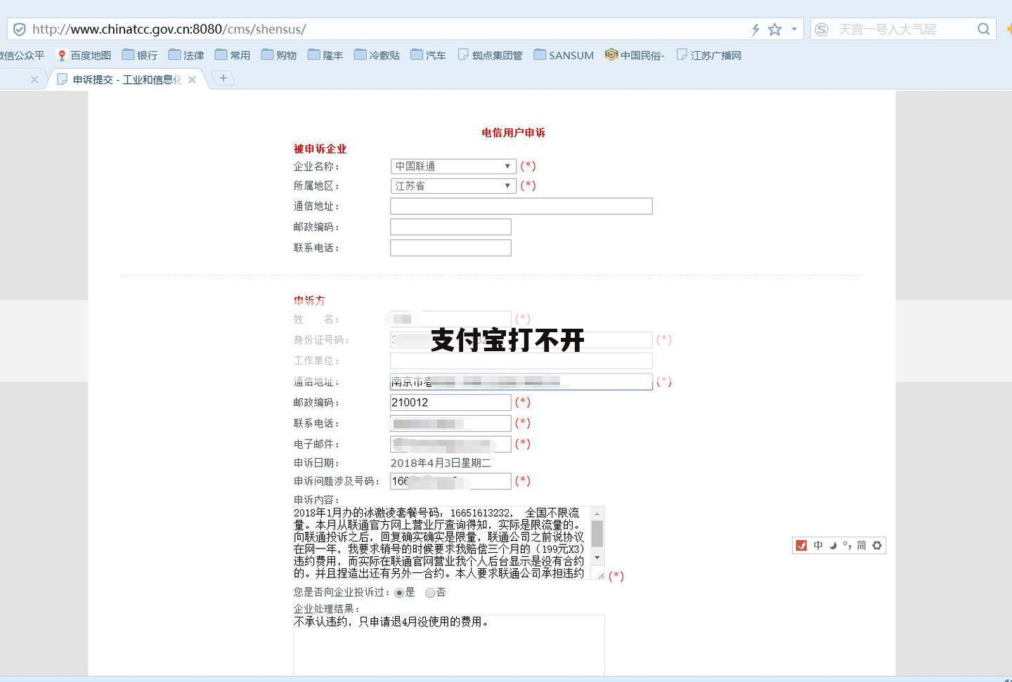Screen dimensions: 1012x682
Task: Open the 法律 bookmarks folder
Action: 186,55
